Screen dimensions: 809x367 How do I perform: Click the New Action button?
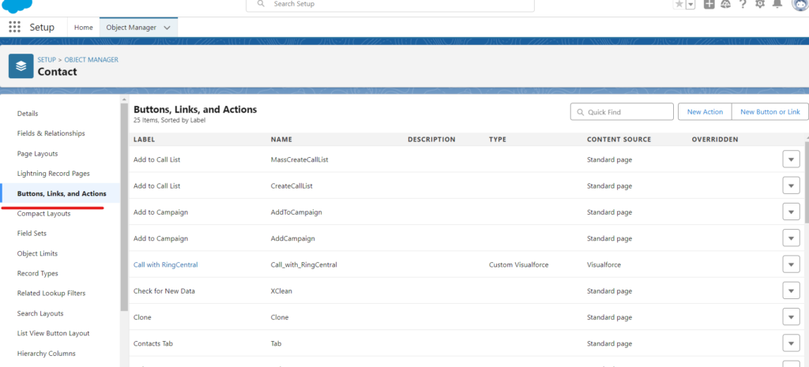click(705, 112)
